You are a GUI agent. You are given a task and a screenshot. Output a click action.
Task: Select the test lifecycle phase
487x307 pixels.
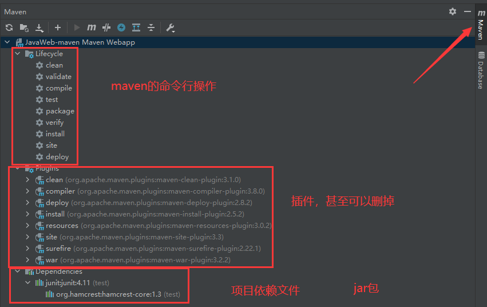52,100
